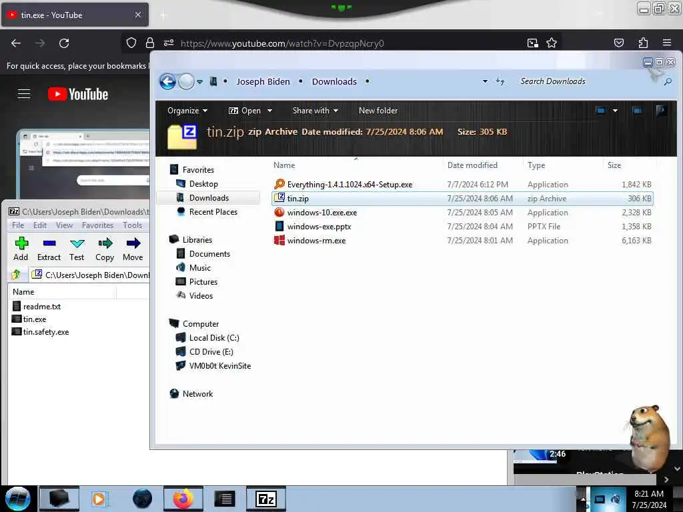Open Favorites menu in 7-Zip
This screenshot has height=512, width=683.
coord(97,225)
